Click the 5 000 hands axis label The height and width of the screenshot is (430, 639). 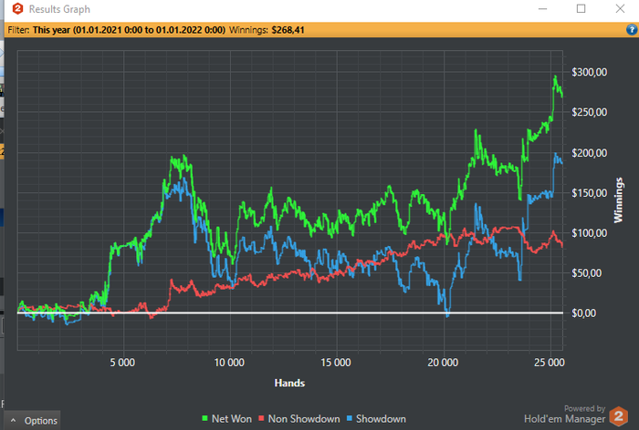(122, 363)
